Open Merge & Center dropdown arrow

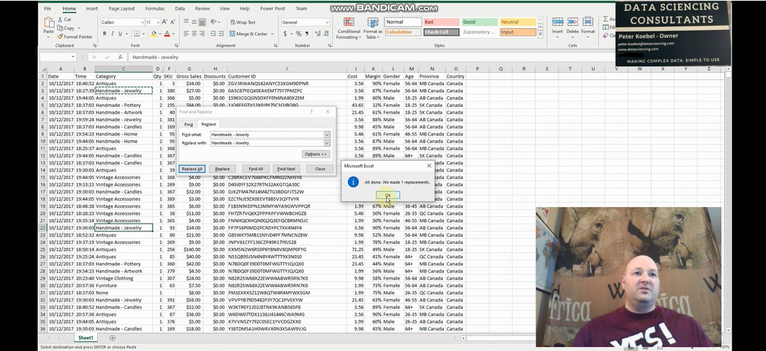(x=271, y=34)
